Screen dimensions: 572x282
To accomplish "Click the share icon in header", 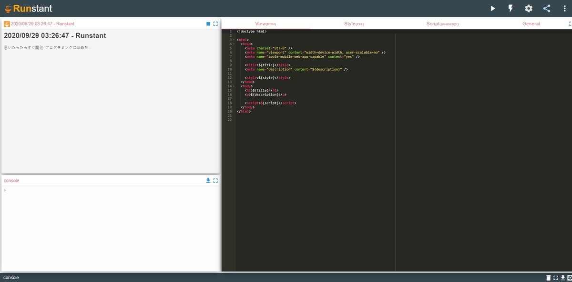I will coord(547,8).
